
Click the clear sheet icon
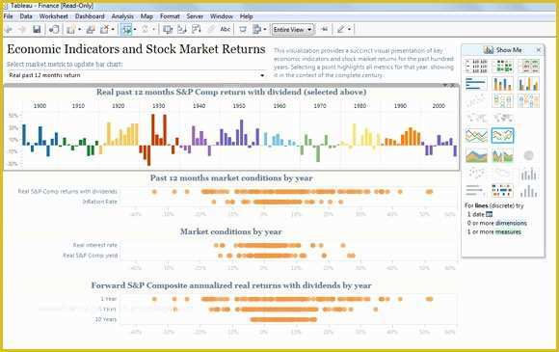[104, 30]
